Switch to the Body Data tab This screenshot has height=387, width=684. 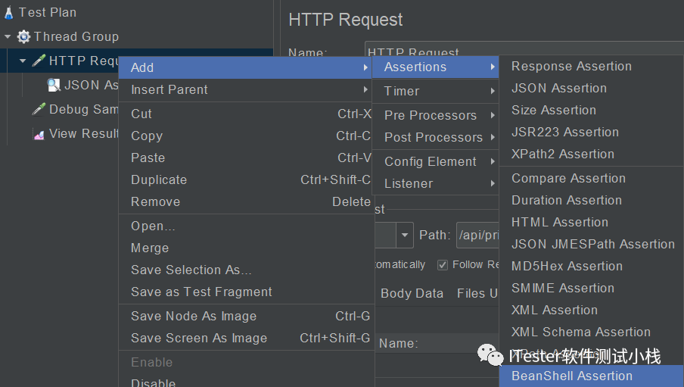click(x=412, y=293)
